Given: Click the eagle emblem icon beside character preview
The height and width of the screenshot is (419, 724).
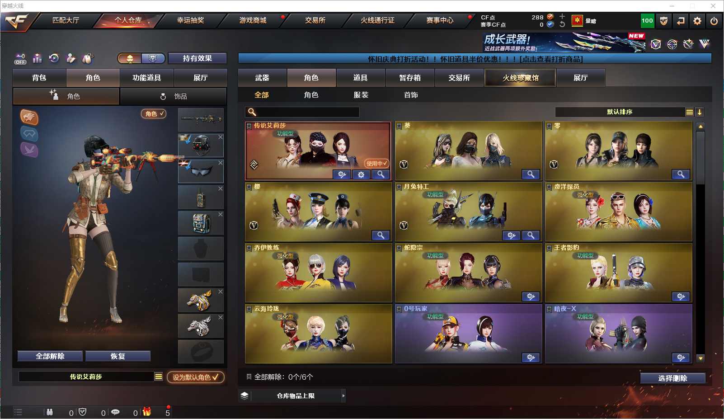Looking at the screenshot, I should (x=29, y=118).
